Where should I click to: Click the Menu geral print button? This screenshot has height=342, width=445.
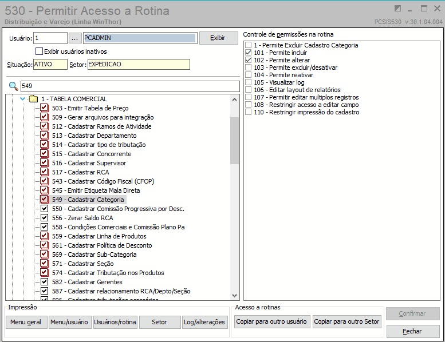coord(26,322)
